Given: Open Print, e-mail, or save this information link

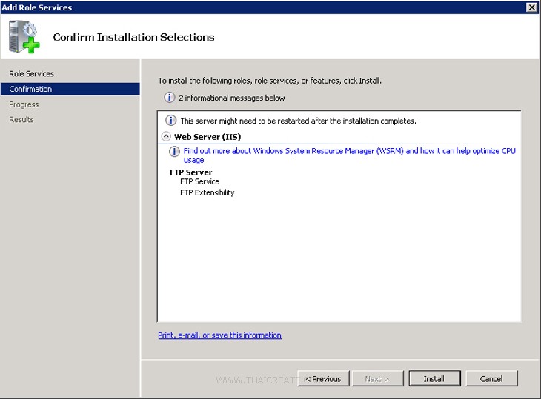Looking at the screenshot, I should [x=219, y=335].
